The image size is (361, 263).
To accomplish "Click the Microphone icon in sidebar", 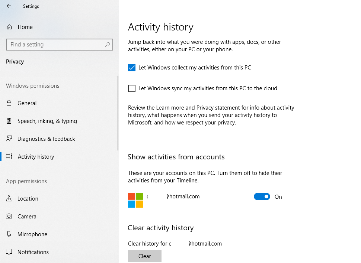I will [x=9, y=234].
